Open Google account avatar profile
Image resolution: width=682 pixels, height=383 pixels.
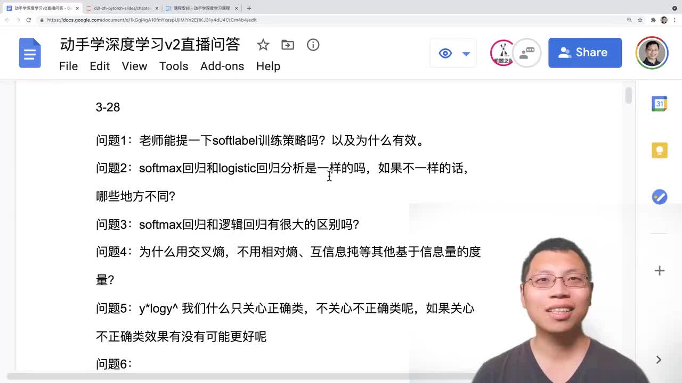click(652, 53)
